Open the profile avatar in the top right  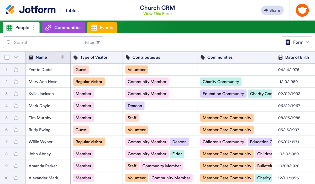coord(302,10)
